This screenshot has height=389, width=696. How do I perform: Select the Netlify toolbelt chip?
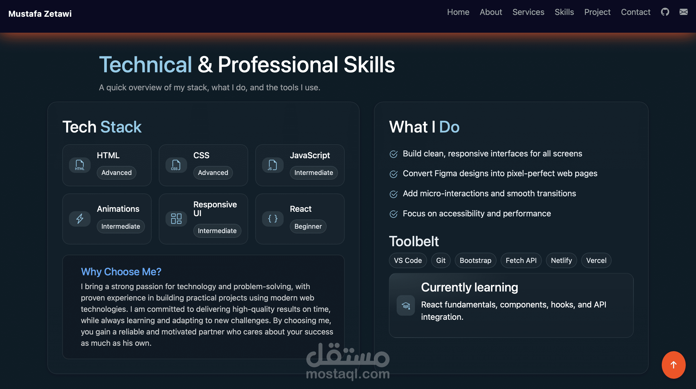coord(561,260)
